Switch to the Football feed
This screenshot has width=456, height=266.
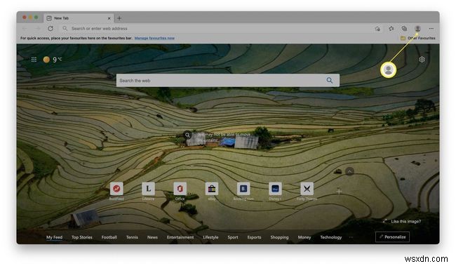pos(109,237)
